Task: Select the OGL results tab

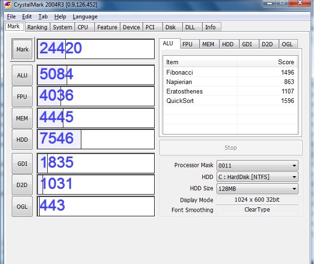Action: coord(288,44)
